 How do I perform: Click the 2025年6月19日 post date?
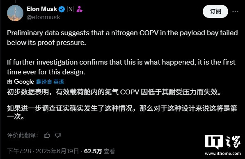(x=57, y=151)
